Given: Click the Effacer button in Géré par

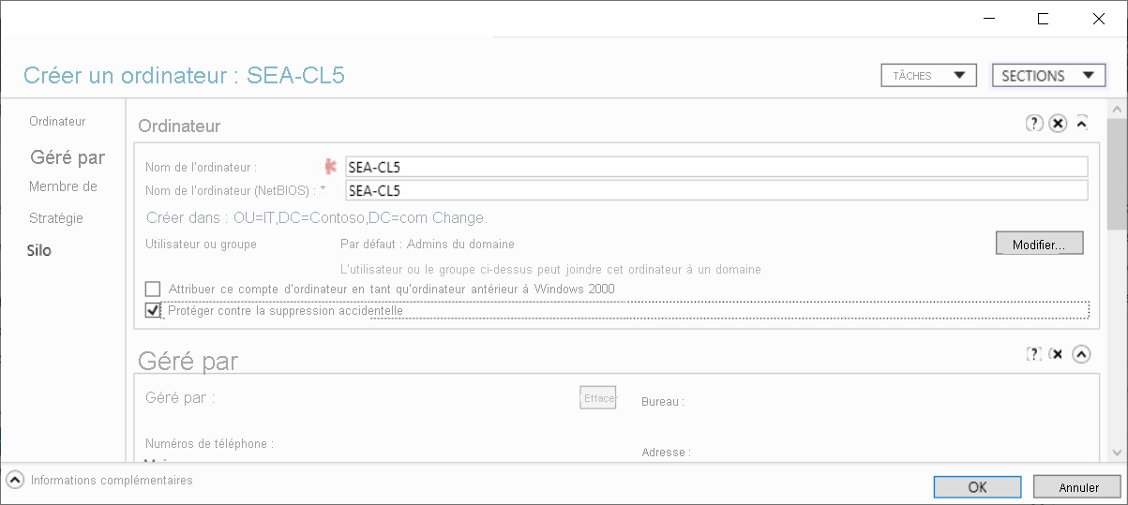Looking at the screenshot, I should pos(598,398).
